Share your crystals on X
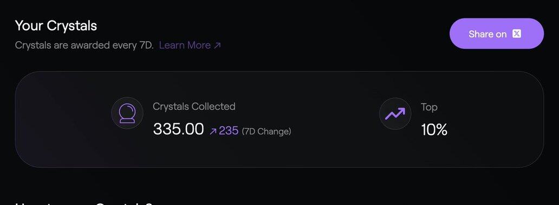This screenshot has width=559, height=205. (x=497, y=34)
